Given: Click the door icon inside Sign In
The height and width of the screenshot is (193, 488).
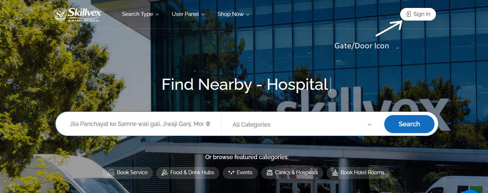Looking at the screenshot, I should coord(408,14).
